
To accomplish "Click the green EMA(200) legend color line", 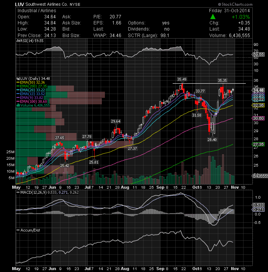I will click(18, 86).
